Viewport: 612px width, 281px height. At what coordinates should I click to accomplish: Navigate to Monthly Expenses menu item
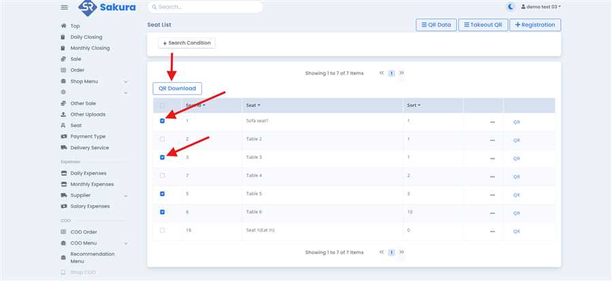point(92,184)
